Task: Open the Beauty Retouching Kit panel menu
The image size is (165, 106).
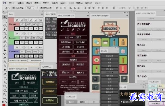Action: pyautogui.click(x=127, y=16)
